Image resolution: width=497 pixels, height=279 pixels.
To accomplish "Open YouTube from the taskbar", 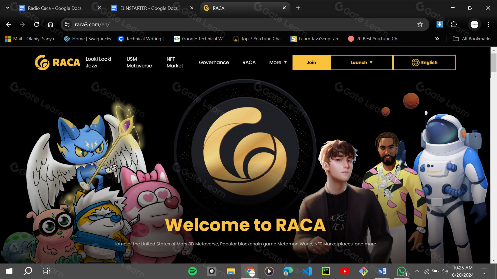I will point(345,271).
